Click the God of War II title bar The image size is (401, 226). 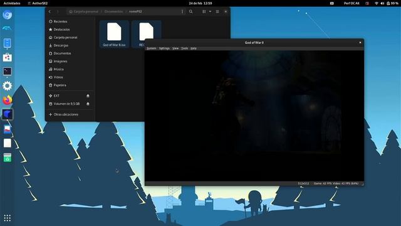(254, 43)
